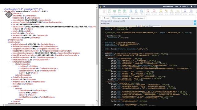The height and width of the screenshot is (110, 197).
Task: Click the claveAcceso XML line
Action: tap(54, 27)
